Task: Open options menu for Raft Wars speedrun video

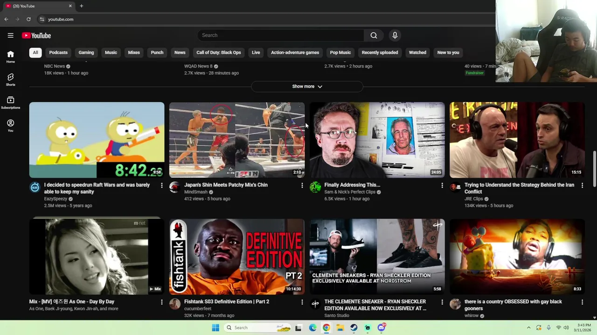Action: tap(161, 186)
